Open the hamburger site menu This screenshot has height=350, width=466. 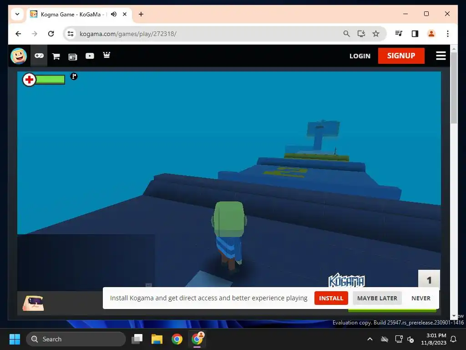point(441,56)
